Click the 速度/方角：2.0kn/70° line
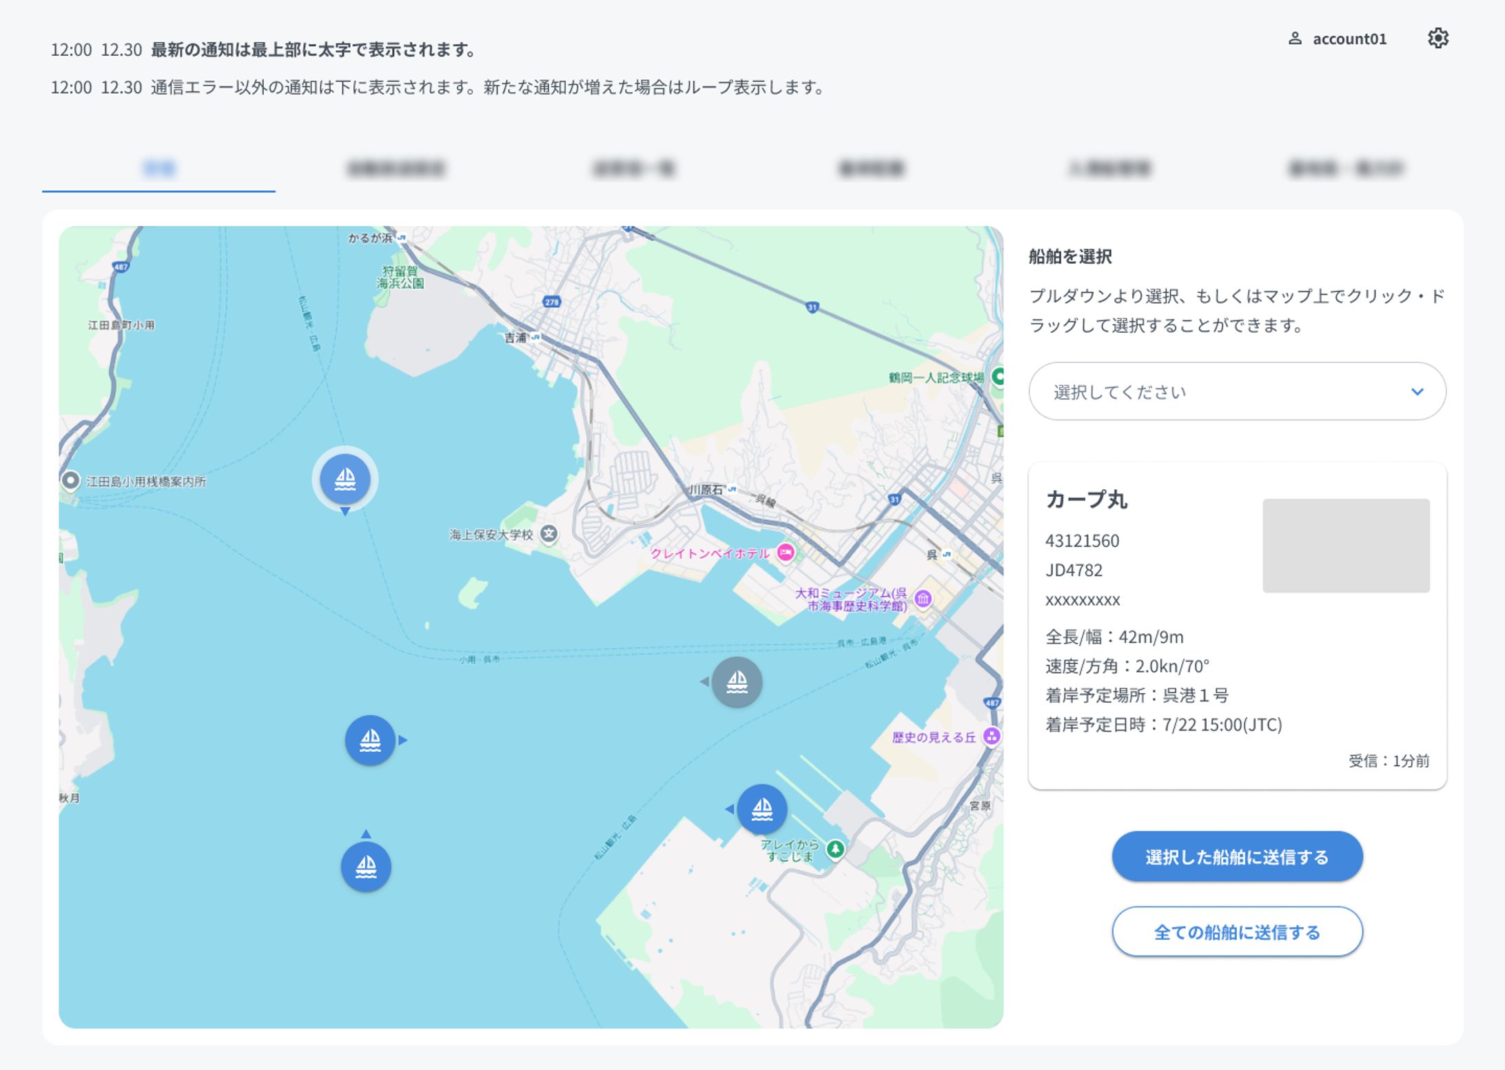The width and height of the screenshot is (1505, 1070). [x=1127, y=666]
